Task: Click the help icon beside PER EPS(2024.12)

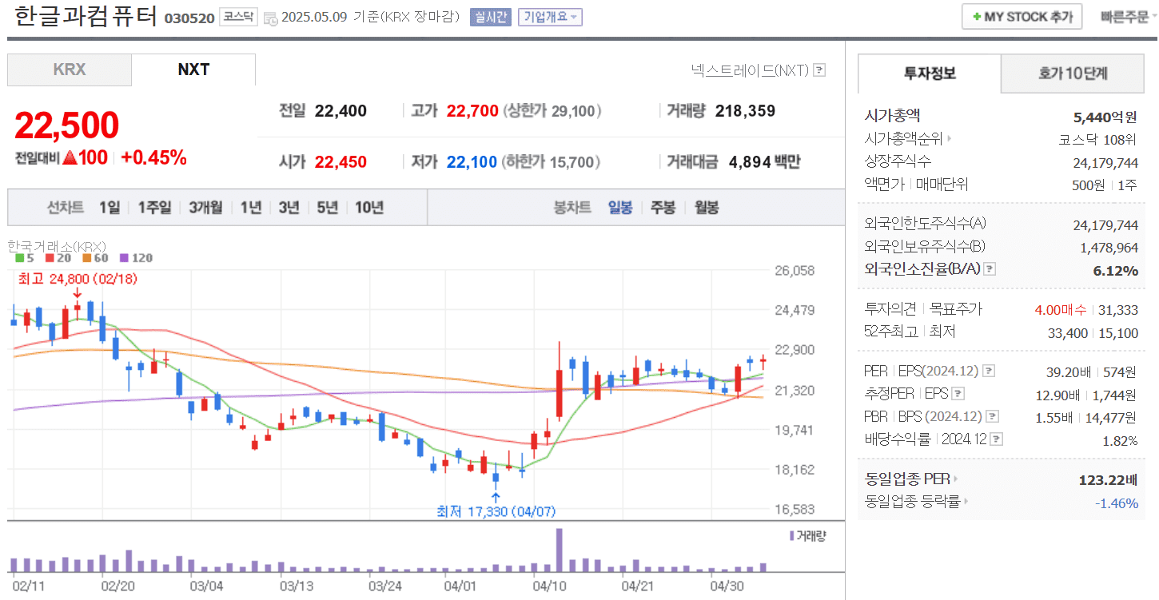Action: coord(989,371)
